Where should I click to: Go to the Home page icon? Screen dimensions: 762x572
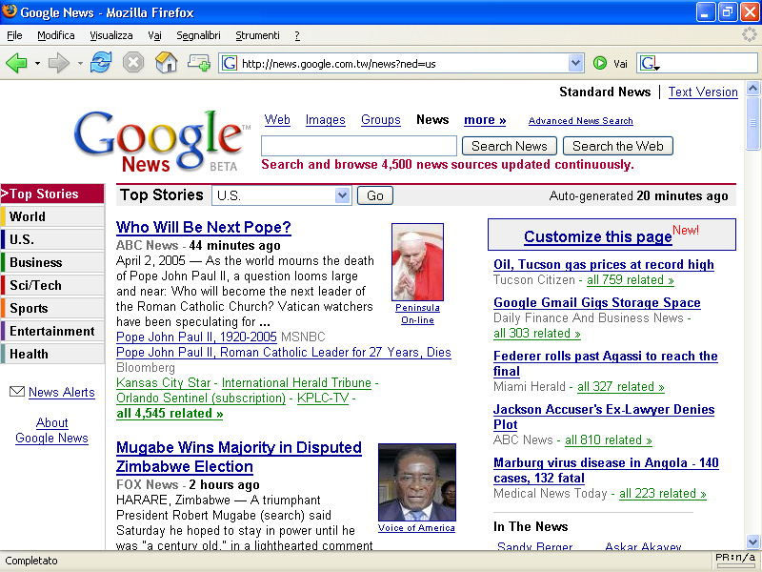coord(166,63)
